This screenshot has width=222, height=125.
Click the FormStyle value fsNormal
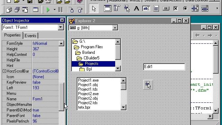pyautogui.click(x=45, y=43)
